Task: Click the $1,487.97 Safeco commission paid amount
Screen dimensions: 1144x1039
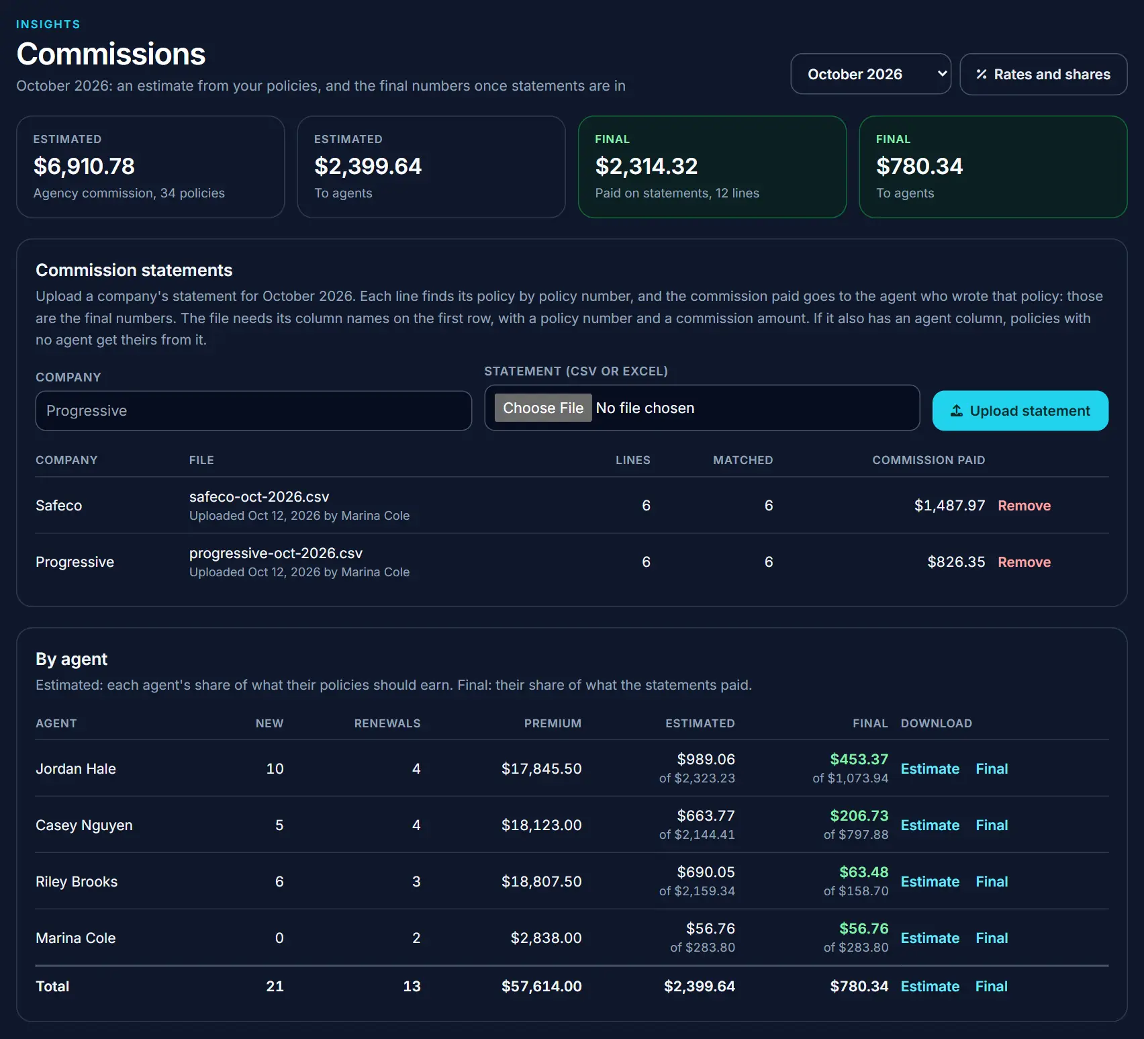Action: [x=949, y=505]
